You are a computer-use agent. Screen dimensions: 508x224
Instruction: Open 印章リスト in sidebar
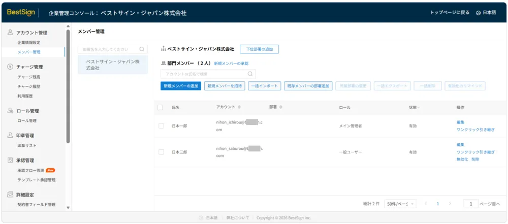click(27, 146)
